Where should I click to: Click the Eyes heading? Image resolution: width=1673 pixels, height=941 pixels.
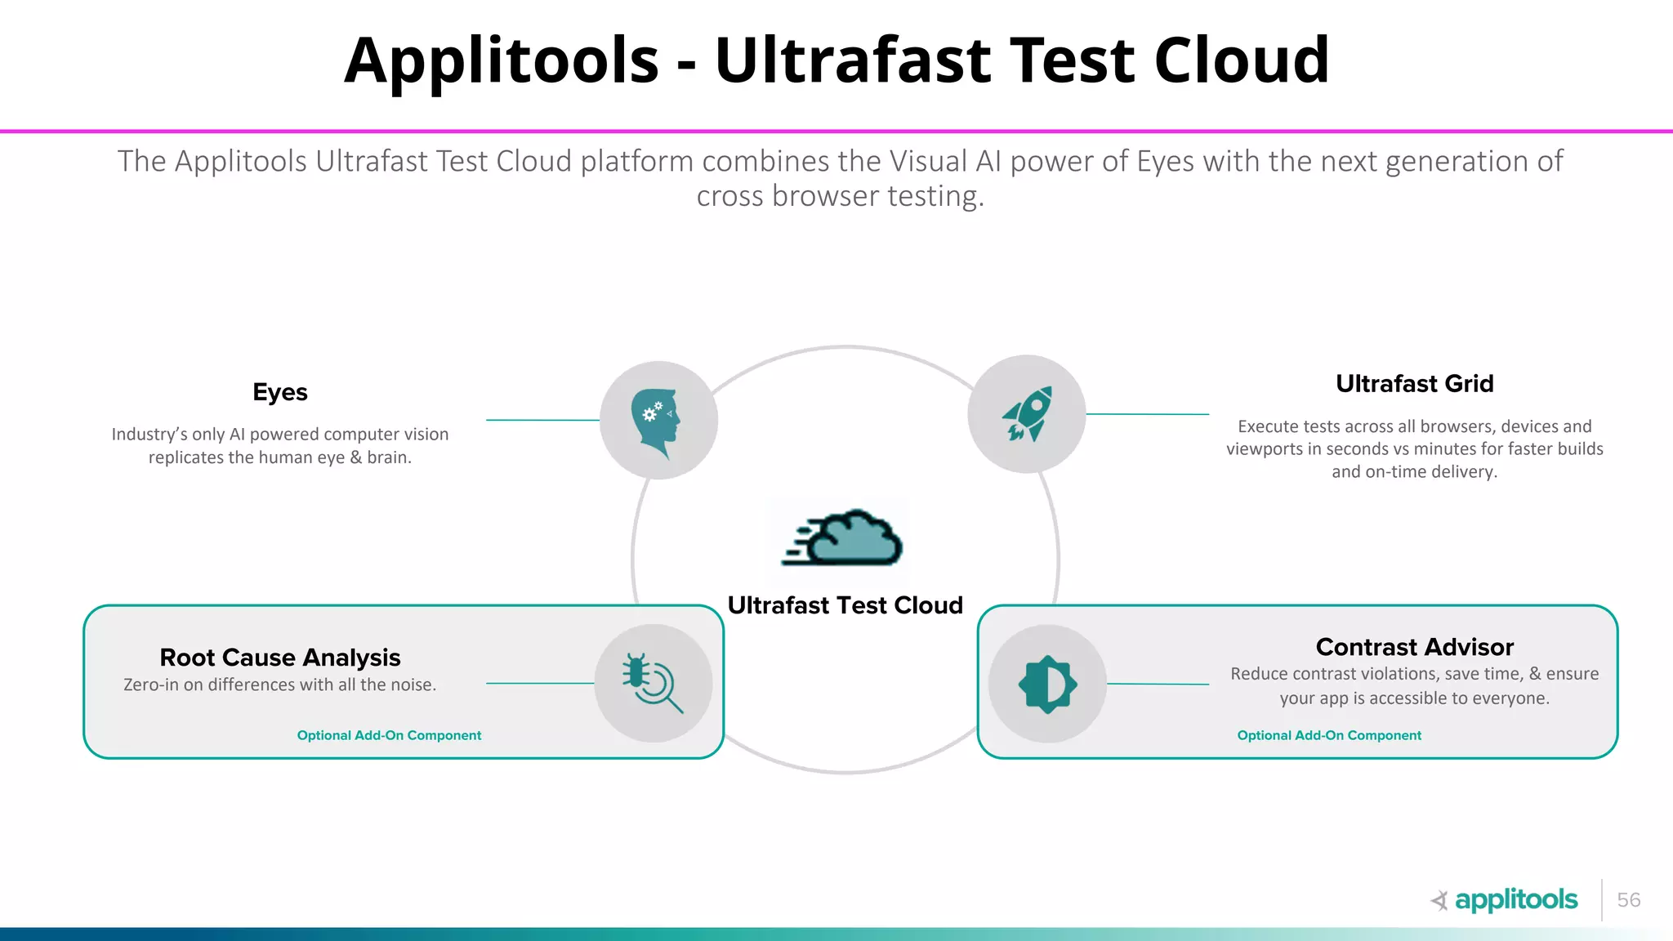pyautogui.click(x=279, y=392)
